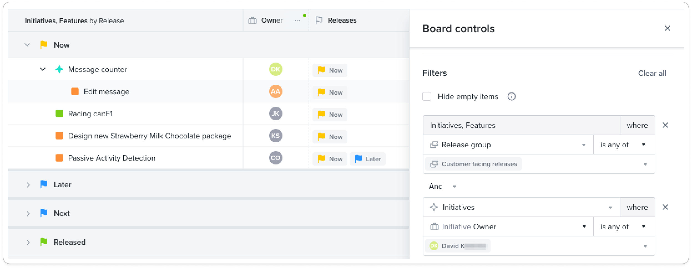Click the Owner column briefcase icon
Screen dimensions: 692x268
click(252, 20)
